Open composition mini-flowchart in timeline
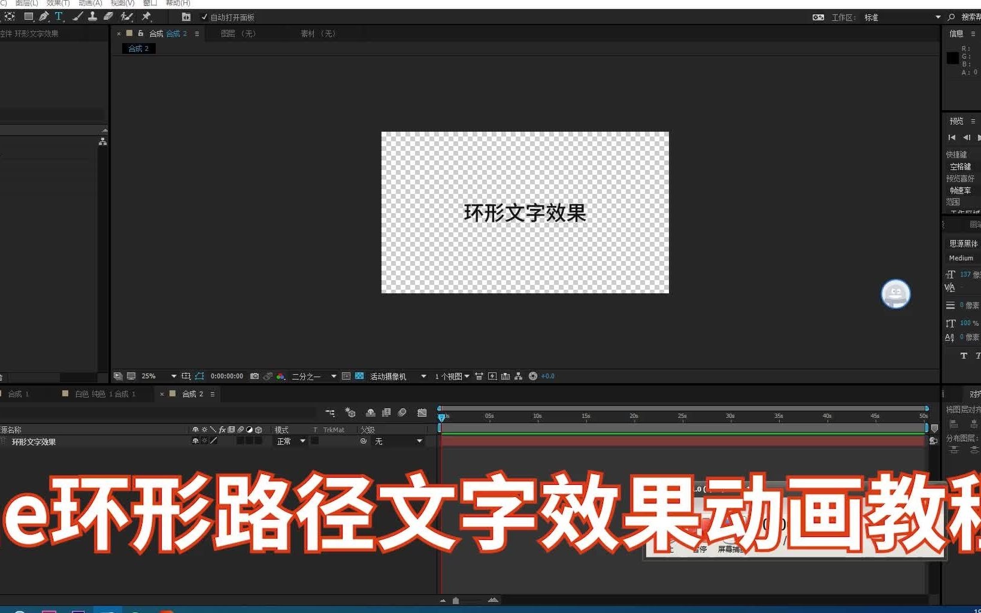981x613 pixels. coord(330,412)
